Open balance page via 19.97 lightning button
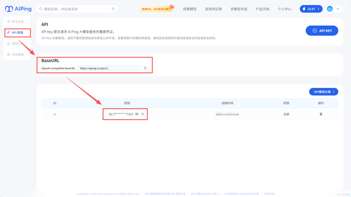Image resolution: width=351 pixels, height=197 pixels. pyautogui.click(x=310, y=9)
